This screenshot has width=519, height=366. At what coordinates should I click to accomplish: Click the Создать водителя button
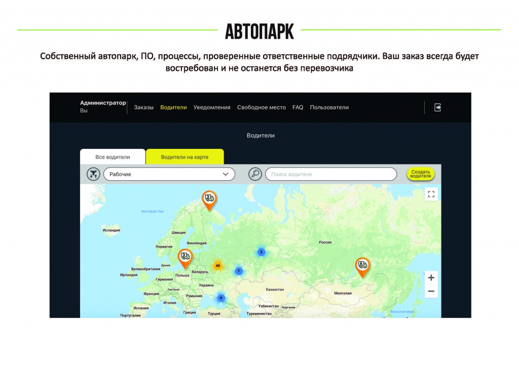point(420,174)
